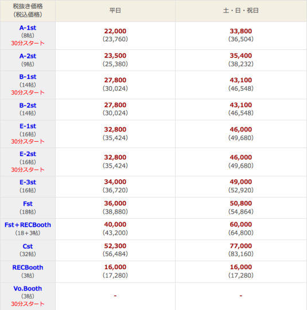This screenshot has height=310, width=307.
Task: Open the E-1st studio link
Action: [28, 126]
